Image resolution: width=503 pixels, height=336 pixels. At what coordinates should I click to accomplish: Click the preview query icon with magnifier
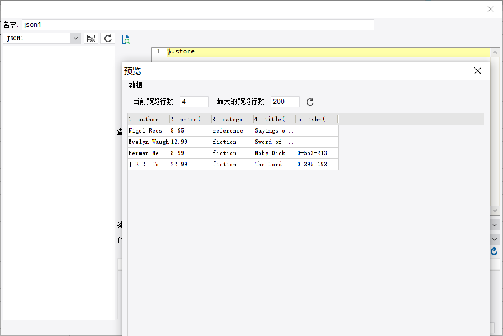pos(126,39)
